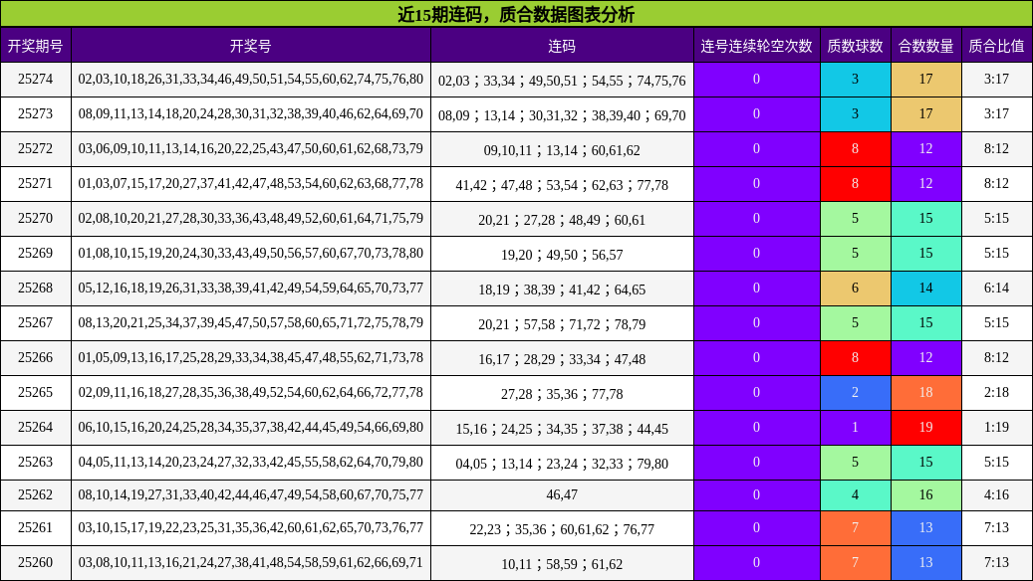Click the 合数数量 column header

[x=925, y=46]
